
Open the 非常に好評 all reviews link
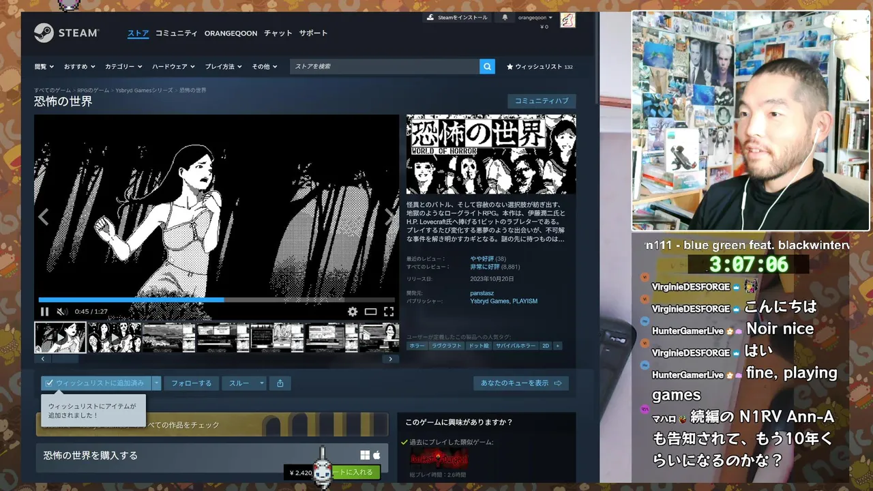(485, 267)
